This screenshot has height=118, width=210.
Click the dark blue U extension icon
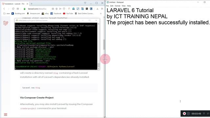pyautogui.click(x=91, y=9)
